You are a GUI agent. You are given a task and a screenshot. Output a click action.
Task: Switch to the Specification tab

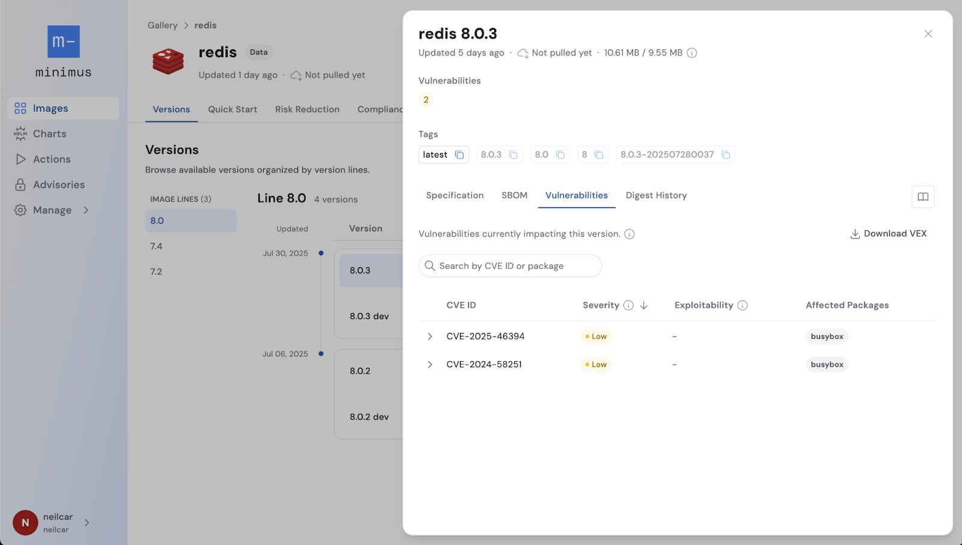(455, 195)
